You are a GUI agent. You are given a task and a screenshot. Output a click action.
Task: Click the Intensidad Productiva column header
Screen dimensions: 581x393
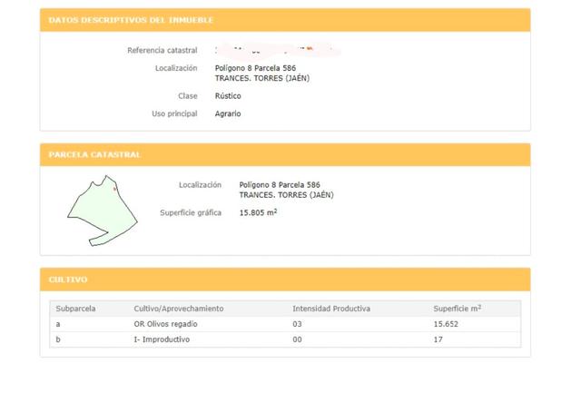(331, 309)
